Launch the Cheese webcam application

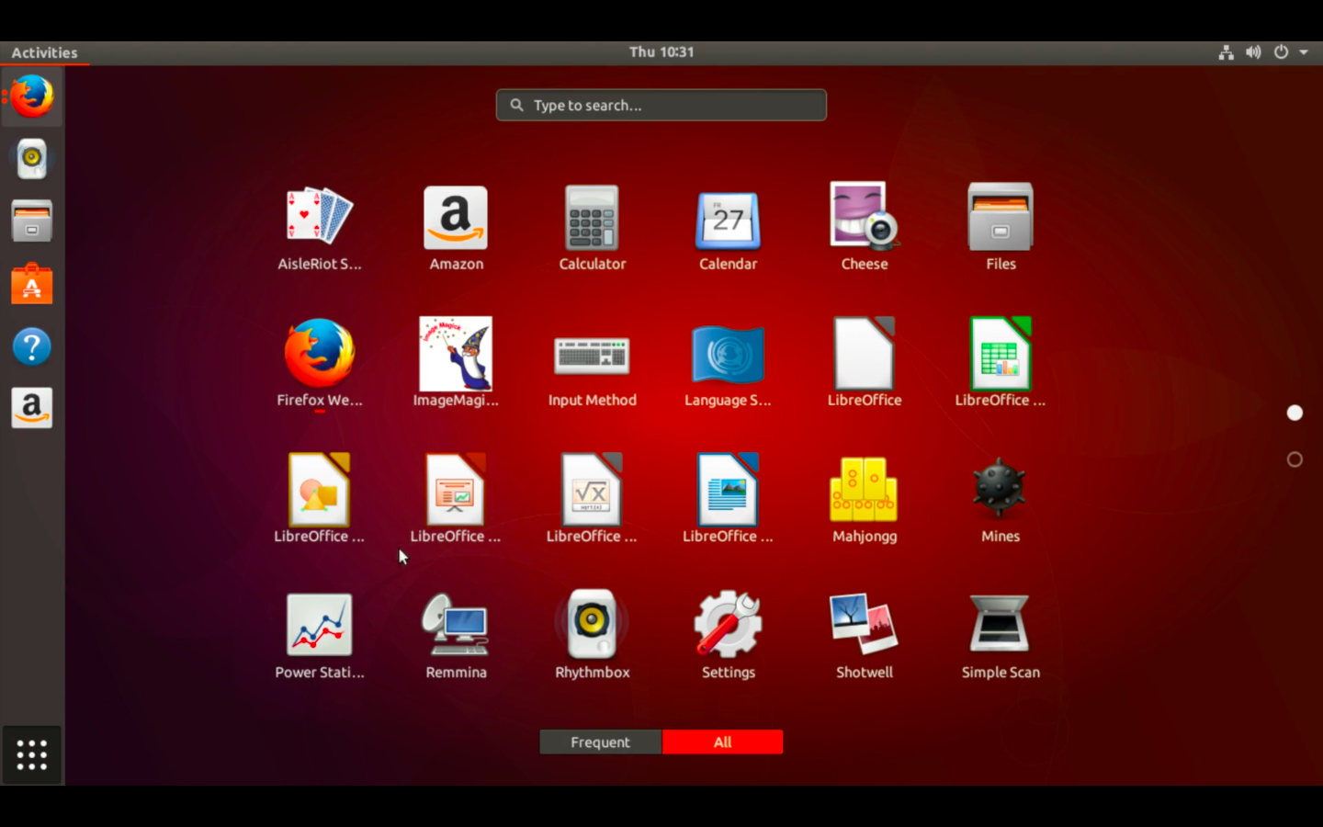[x=864, y=218]
